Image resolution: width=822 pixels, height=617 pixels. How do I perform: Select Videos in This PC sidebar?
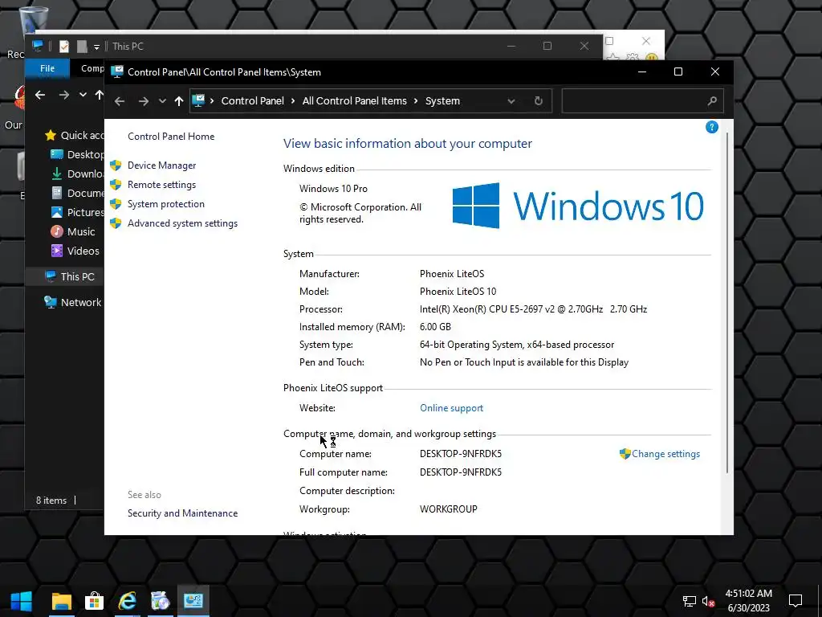75,251
